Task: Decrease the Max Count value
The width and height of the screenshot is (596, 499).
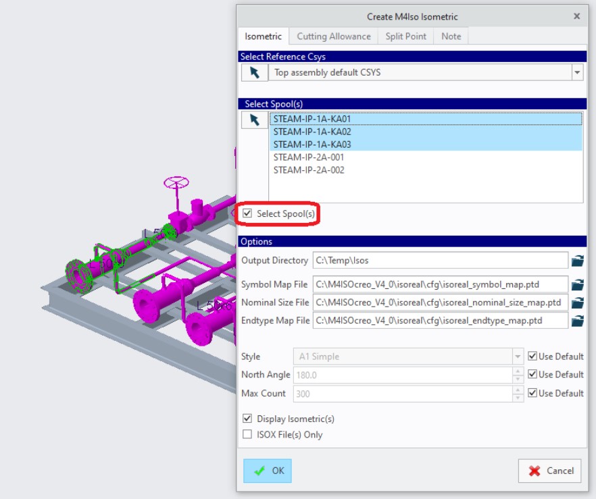Action: click(518, 398)
